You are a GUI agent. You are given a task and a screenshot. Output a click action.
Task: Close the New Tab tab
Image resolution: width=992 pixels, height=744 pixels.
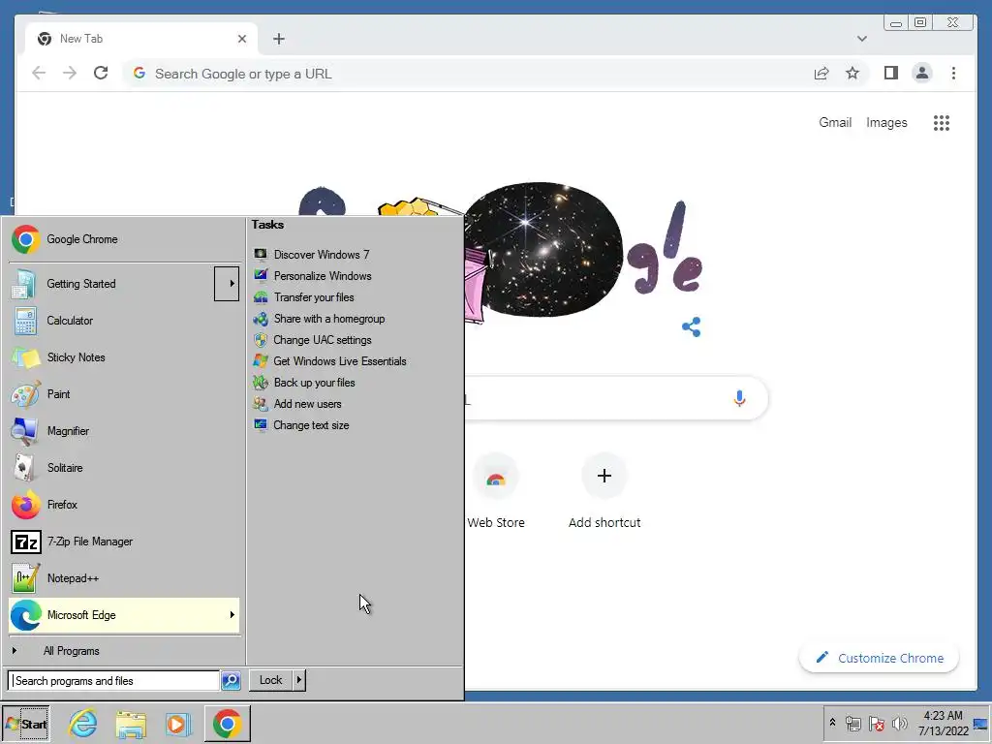[241, 39]
